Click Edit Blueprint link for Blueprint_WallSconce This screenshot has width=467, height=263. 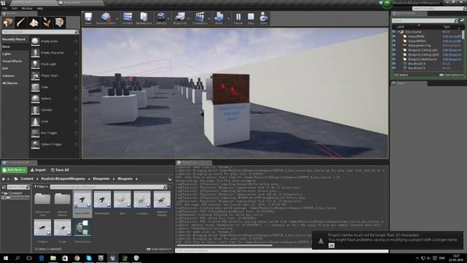pos(452,59)
